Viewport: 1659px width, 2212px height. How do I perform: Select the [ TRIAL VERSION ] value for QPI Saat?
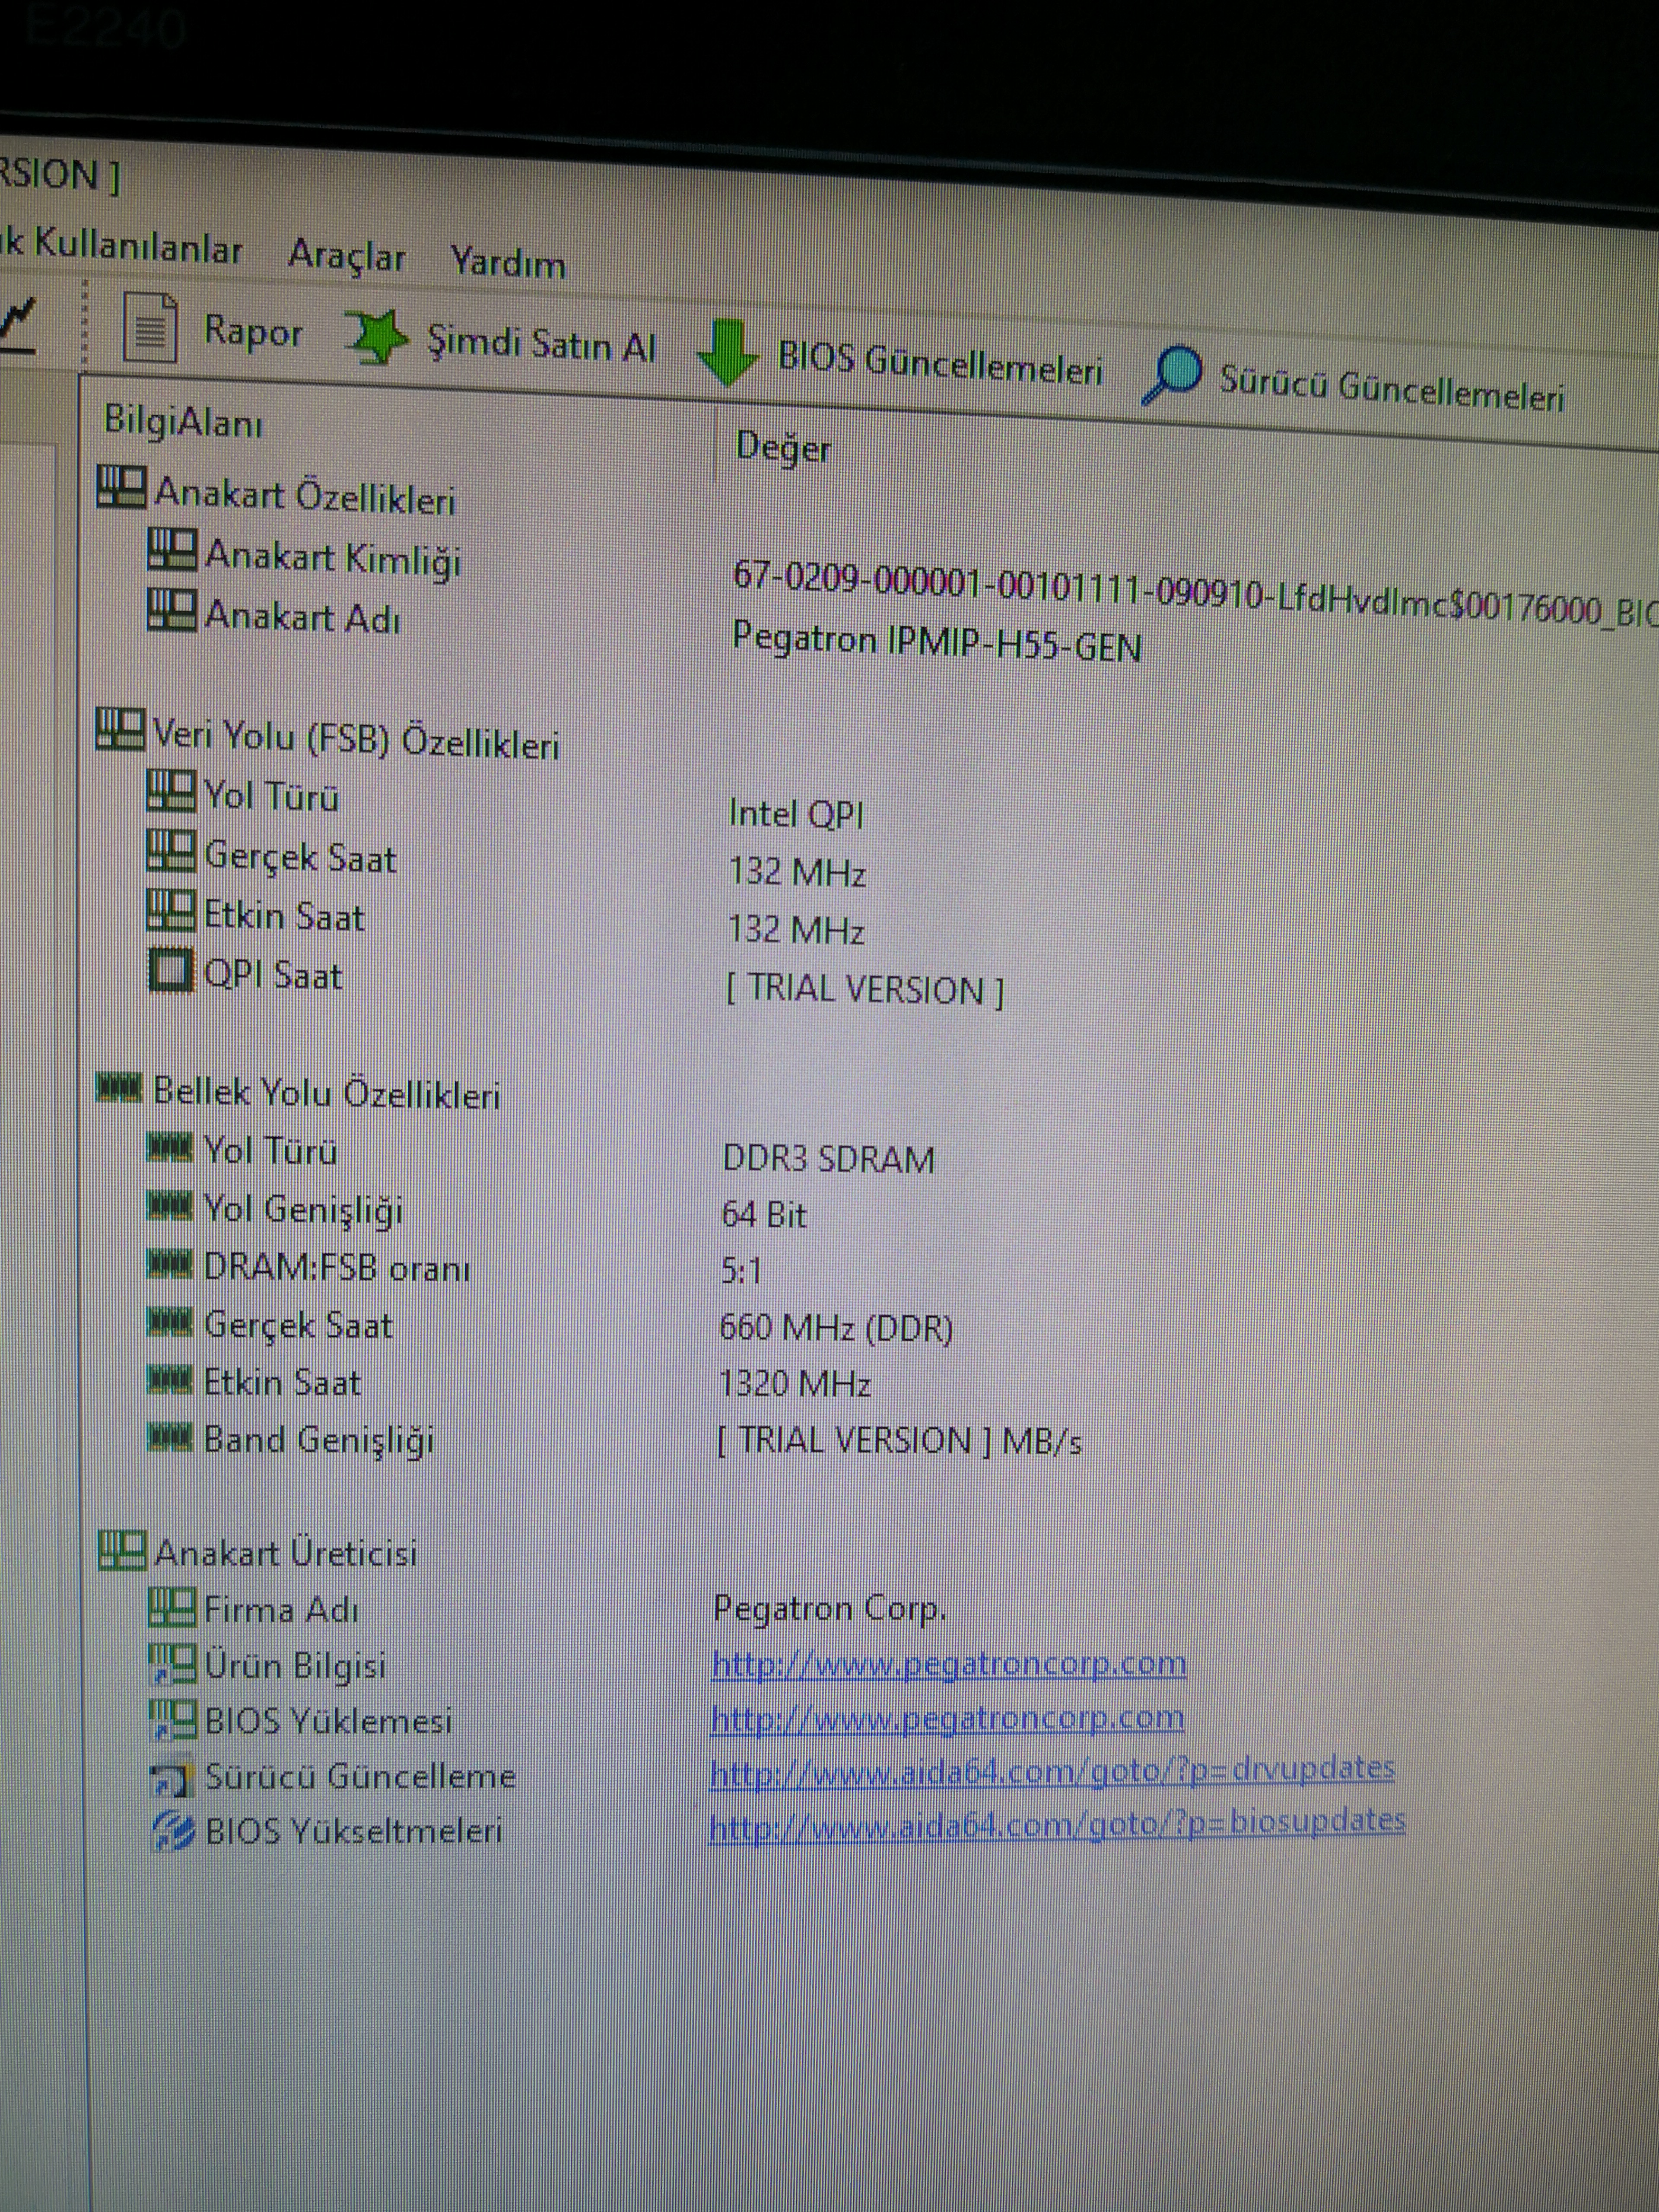864,989
